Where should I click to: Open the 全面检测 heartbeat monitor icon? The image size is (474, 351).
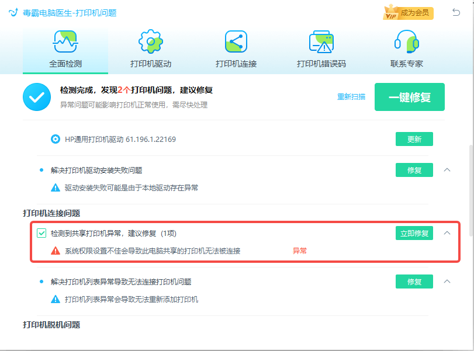(x=65, y=41)
